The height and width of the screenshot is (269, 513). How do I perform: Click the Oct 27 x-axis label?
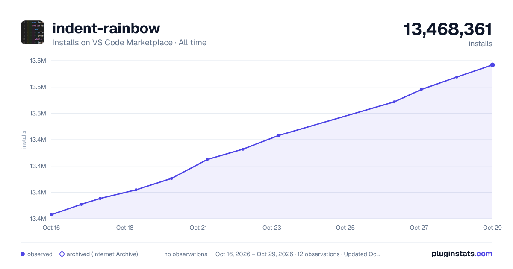419,228
